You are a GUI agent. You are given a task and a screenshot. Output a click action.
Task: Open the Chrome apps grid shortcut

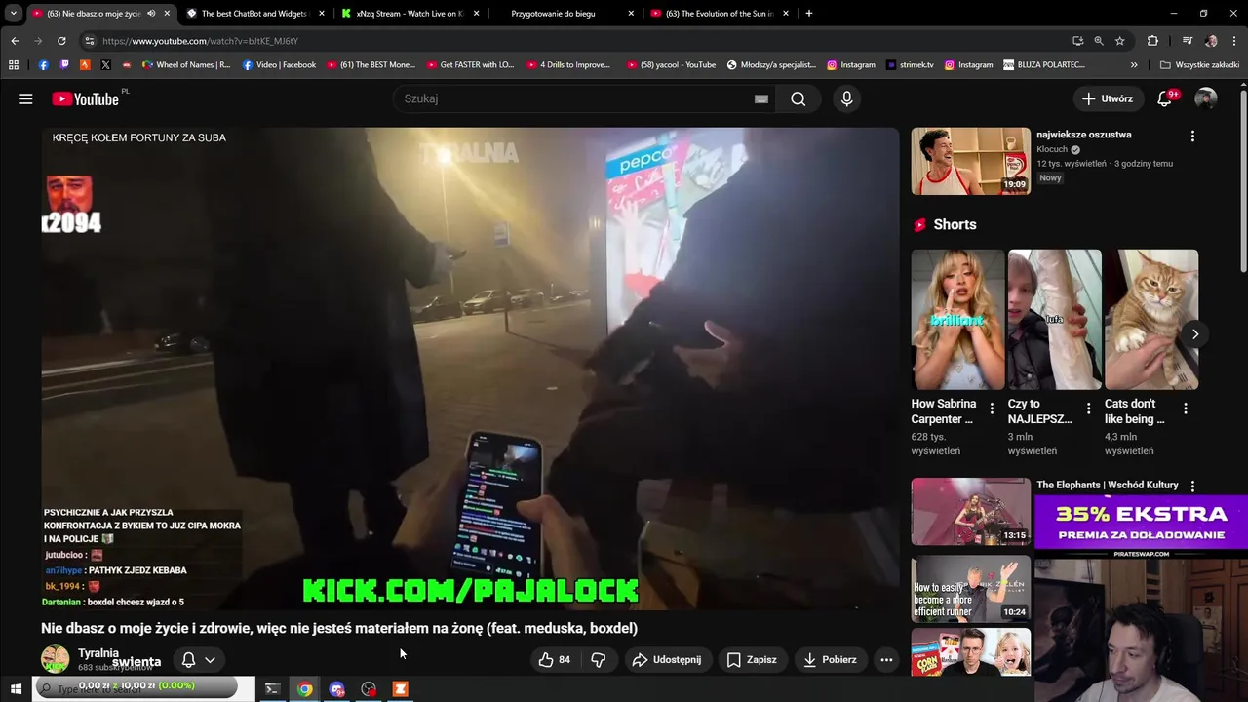click(x=14, y=65)
